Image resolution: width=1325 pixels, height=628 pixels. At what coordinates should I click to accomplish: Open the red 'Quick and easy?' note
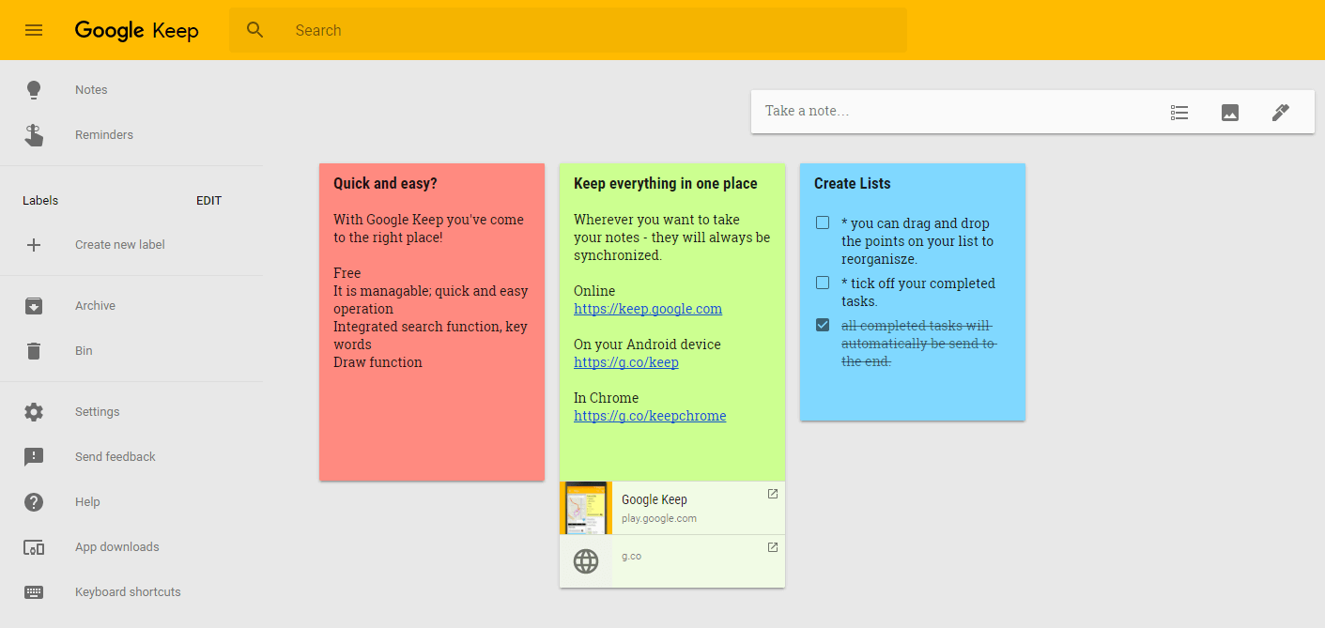(x=432, y=322)
